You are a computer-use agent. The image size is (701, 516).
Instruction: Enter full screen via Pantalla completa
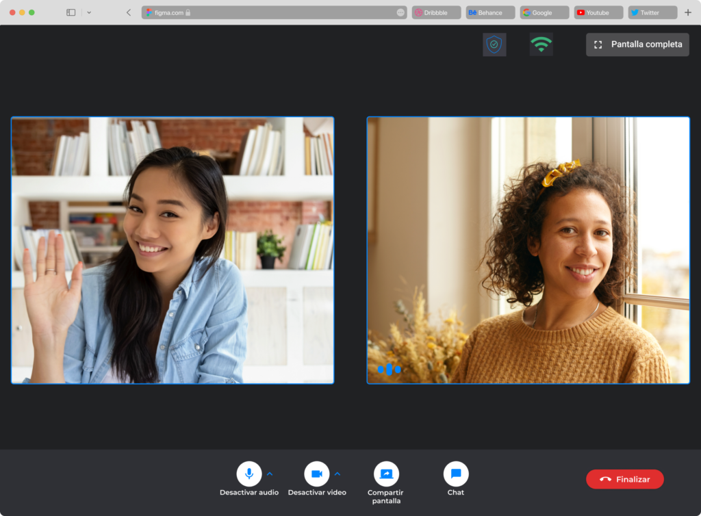click(x=637, y=44)
